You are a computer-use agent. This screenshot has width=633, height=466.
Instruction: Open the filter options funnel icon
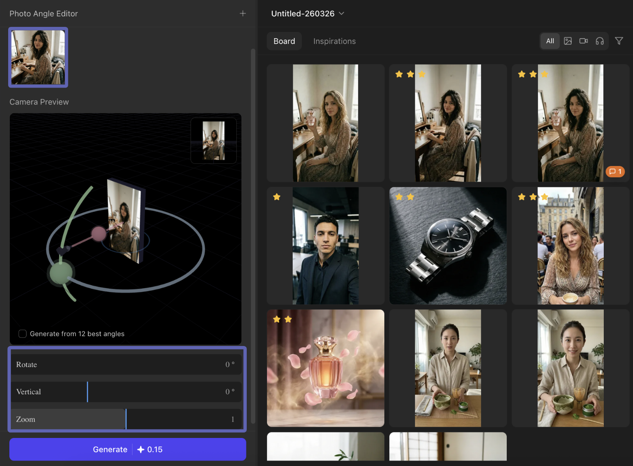pos(619,41)
